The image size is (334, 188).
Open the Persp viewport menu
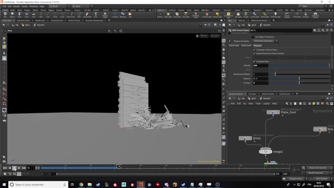(204, 36)
